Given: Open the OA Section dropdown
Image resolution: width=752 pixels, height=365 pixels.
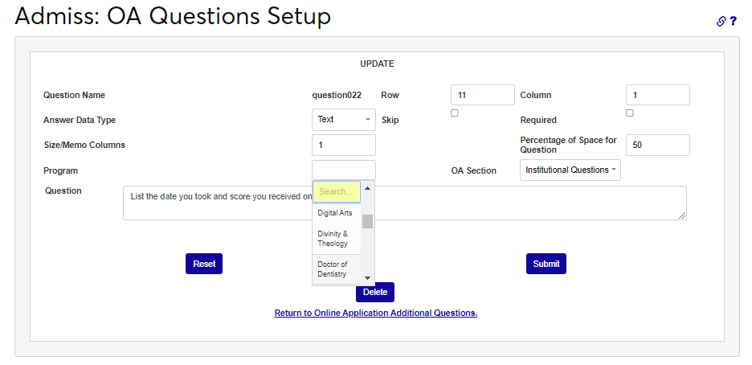Looking at the screenshot, I should (x=570, y=170).
